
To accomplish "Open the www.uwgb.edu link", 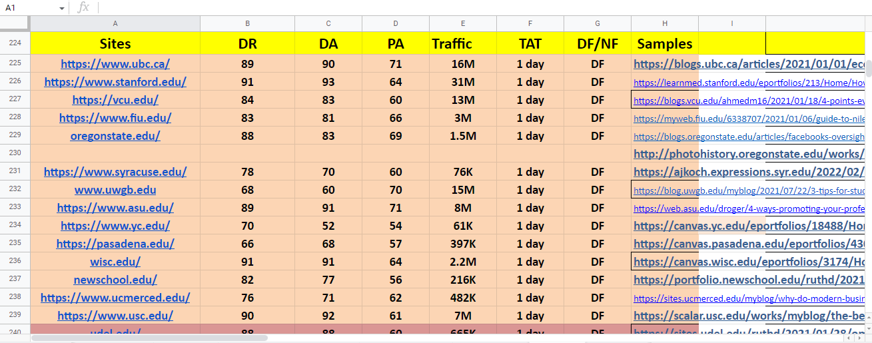I will point(115,190).
